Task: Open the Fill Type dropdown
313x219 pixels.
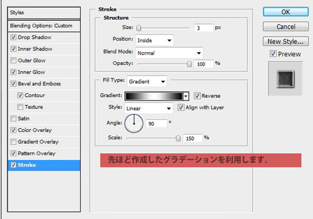Action: pos(147,81)
